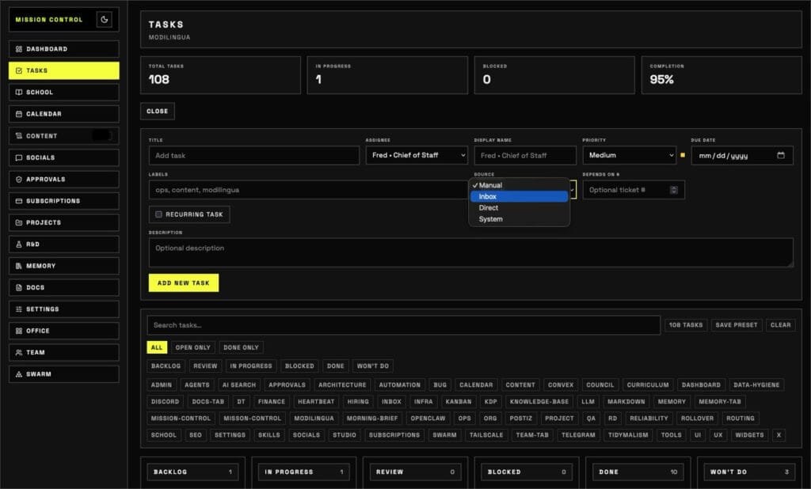Click the Total Tasks 108 card

tap(220, 75)
